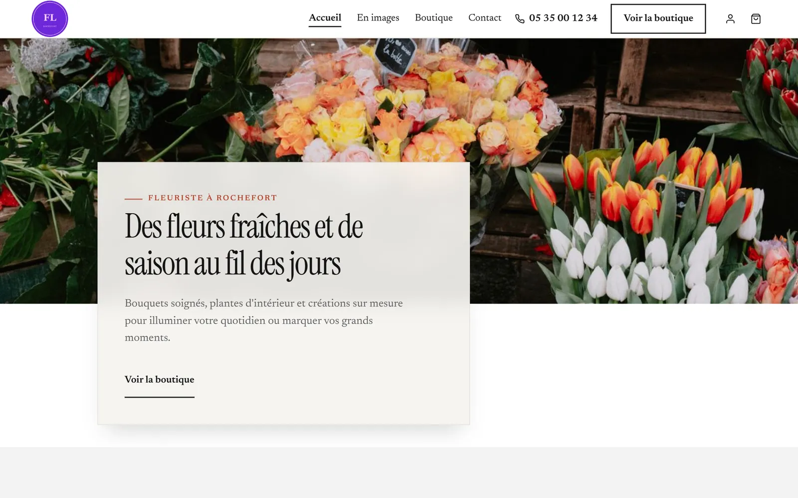Click the heading Des fleurs fraîches et de saison
Viewport: 798px width, 498px height.
pyautogui.click(x=244, y=245)
